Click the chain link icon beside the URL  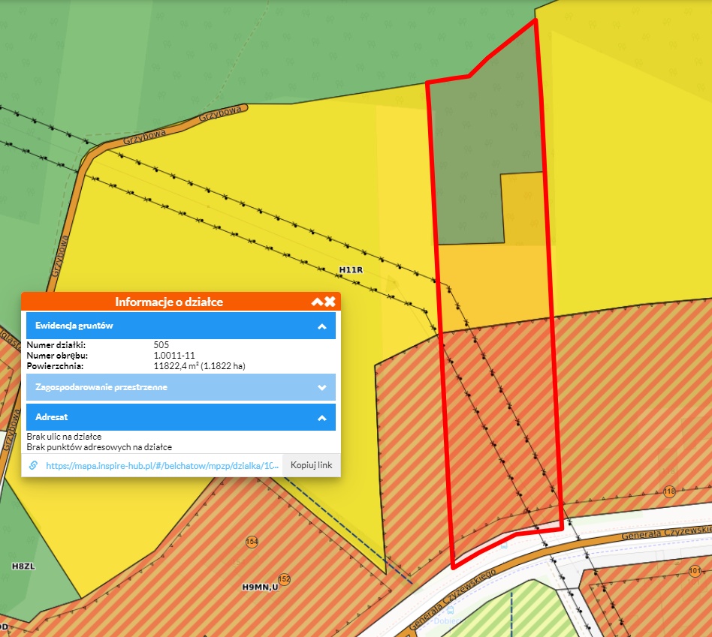click(x=33, y=465)
